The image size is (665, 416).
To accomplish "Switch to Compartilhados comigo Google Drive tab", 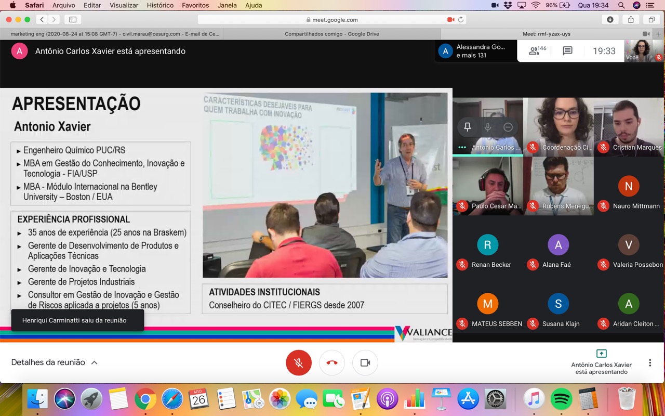I will coord(331,34).
